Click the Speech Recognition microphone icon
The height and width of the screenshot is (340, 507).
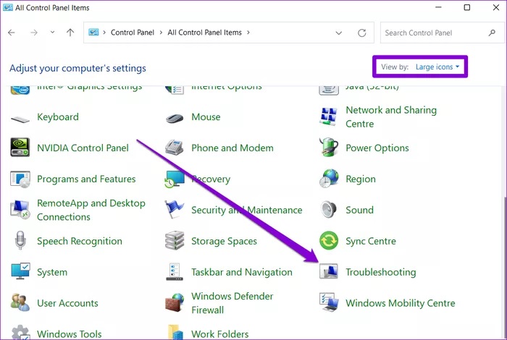[x=20, y=241]
